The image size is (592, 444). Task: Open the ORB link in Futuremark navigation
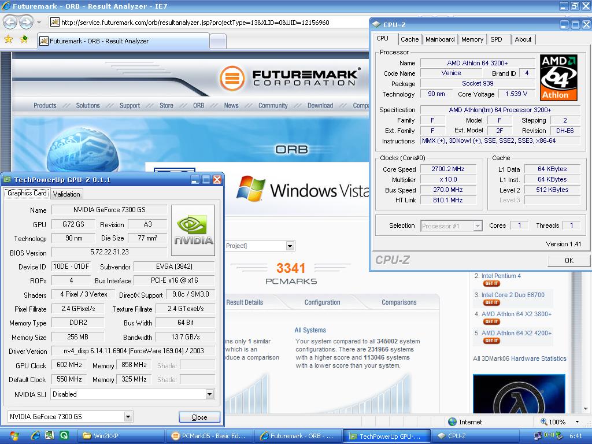point(199,105)
